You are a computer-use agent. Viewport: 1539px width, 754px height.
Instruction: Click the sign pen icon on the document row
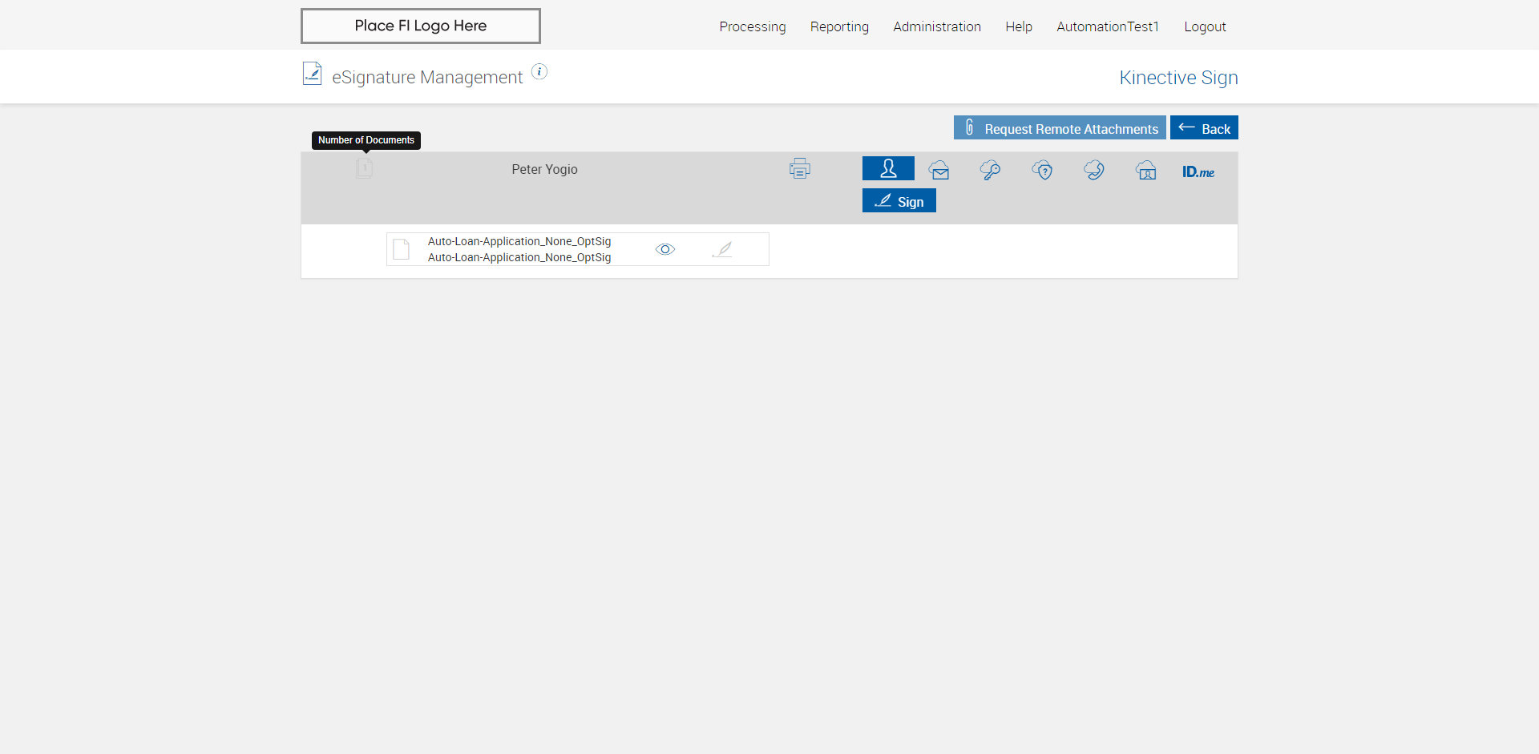[x=722, y=249]
